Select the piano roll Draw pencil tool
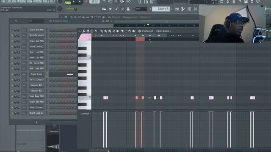Image resolution: width=271 pixels, height=152 pixels. tap(102, 31)
